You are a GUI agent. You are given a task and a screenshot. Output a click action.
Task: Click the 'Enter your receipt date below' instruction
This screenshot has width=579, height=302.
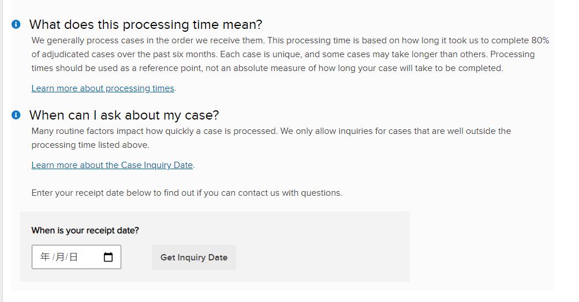186,193
